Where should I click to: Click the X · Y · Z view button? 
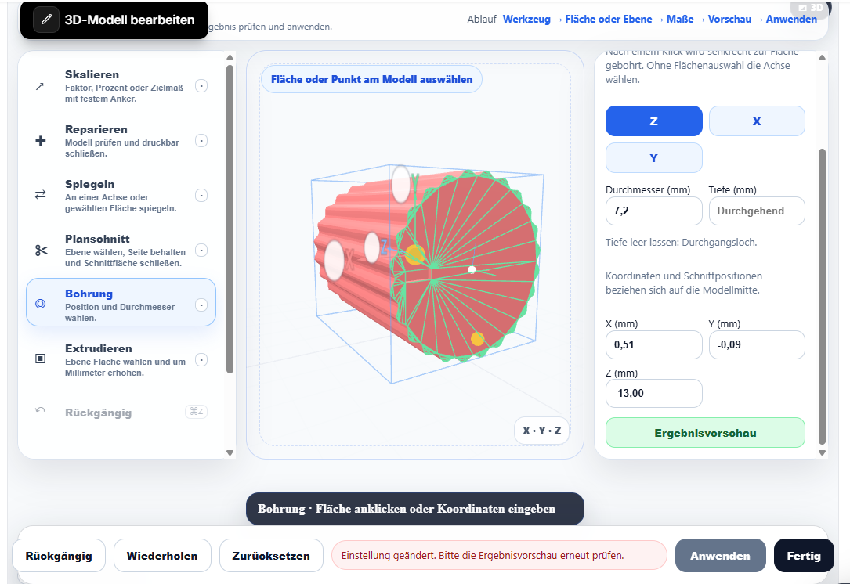pos(541,431)
